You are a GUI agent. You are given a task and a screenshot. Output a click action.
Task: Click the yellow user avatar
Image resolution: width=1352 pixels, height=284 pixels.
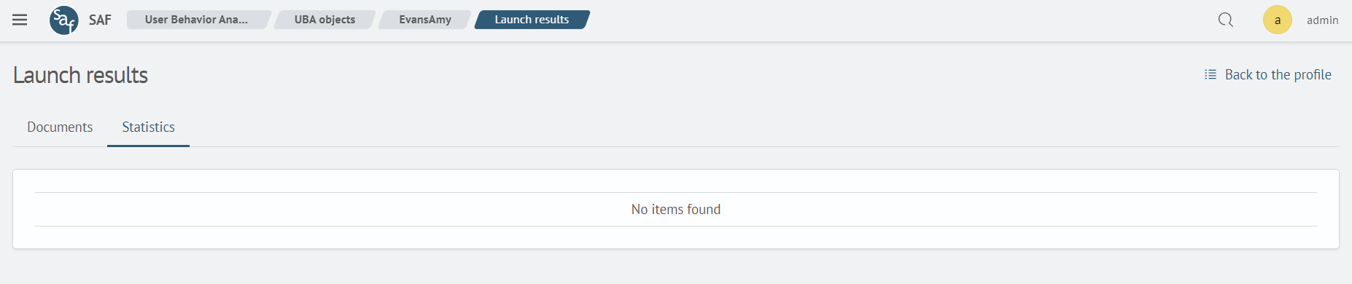tap(1277, 20)
